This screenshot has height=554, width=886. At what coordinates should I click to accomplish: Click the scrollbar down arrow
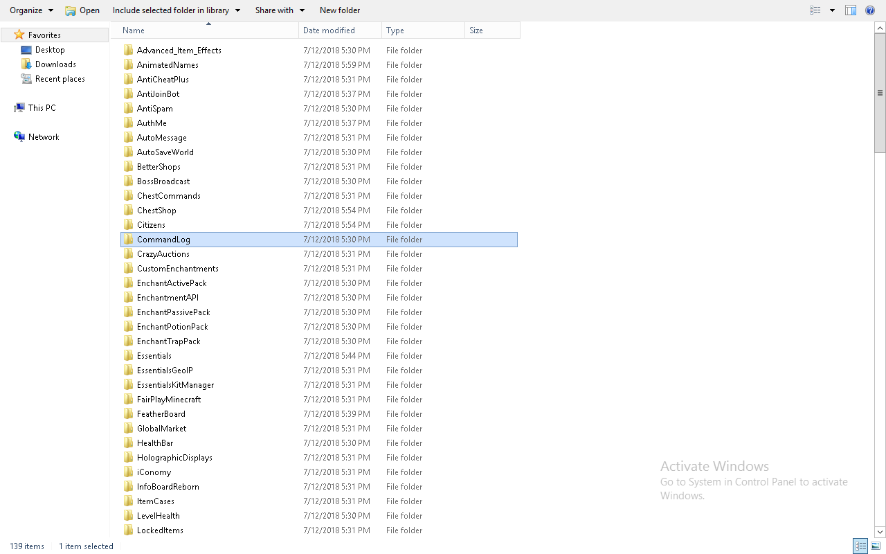point(880,532)
